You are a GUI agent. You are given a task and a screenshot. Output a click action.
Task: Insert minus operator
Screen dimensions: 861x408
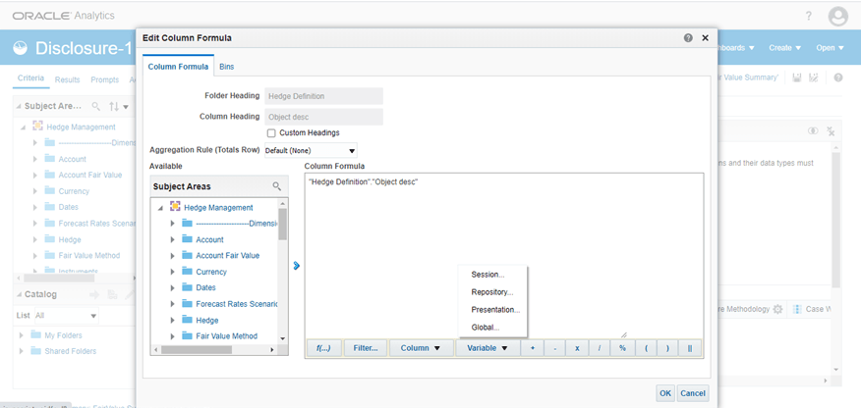(554, 348)
